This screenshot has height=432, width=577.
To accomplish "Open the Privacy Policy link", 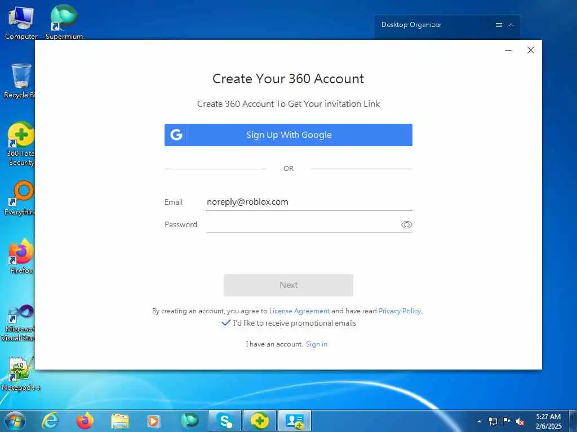I will (400, 310).
